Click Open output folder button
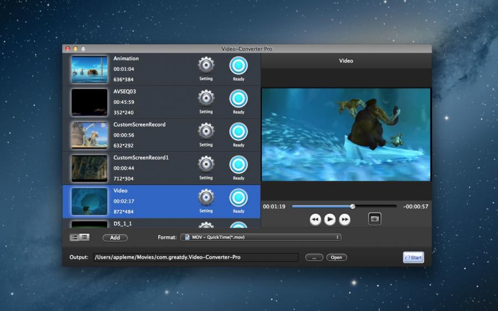The width and height of the screenshot is (498, 311). [336, 257]
